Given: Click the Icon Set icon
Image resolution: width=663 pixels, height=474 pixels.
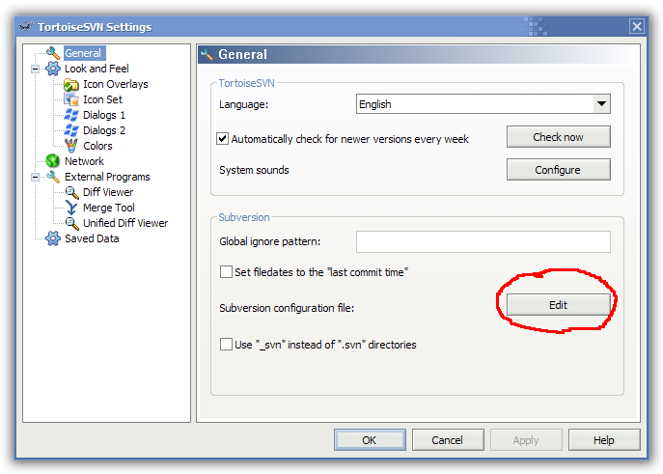Looking at the screenshot, I should [71, 99].
